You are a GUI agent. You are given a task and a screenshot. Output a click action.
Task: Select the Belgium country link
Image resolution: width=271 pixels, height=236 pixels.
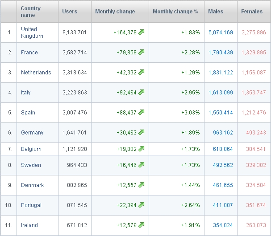(31, 149)
